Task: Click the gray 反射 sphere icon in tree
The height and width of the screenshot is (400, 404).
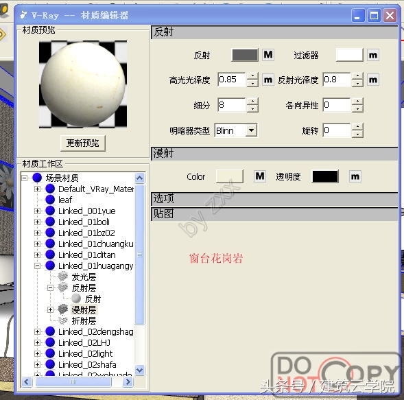Action: point(76,298)
